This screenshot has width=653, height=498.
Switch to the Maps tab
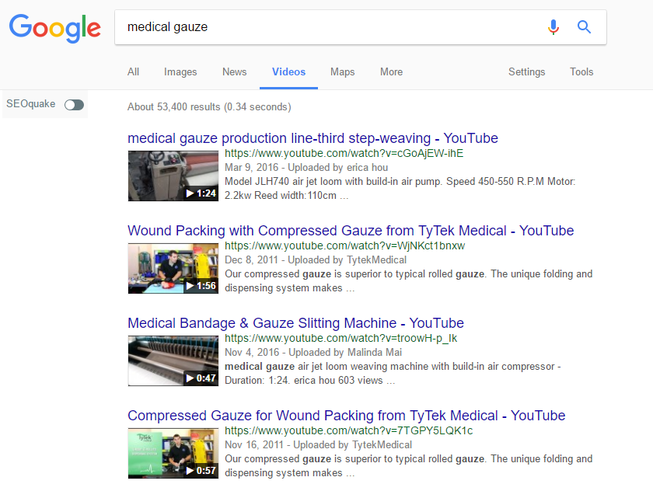[x=342, y=71]
